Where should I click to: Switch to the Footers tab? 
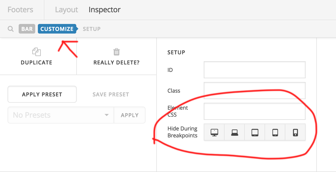(x=20, y=10)
